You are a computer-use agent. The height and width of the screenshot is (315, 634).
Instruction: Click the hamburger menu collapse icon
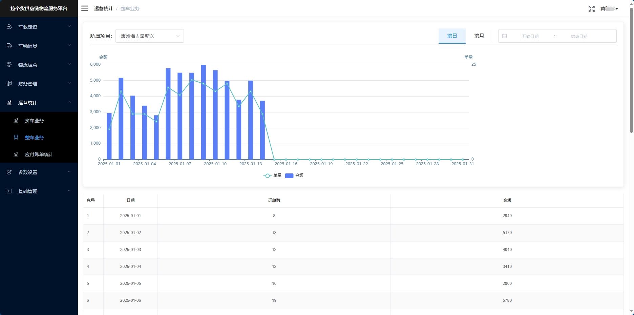[85, 8]
